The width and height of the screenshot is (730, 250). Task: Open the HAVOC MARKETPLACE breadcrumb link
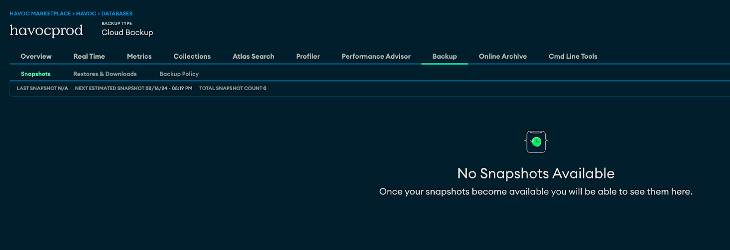[40, 14]
